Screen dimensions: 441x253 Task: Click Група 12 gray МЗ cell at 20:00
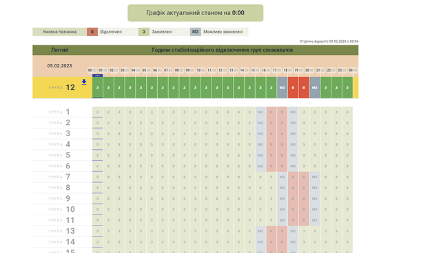point(315,87)
